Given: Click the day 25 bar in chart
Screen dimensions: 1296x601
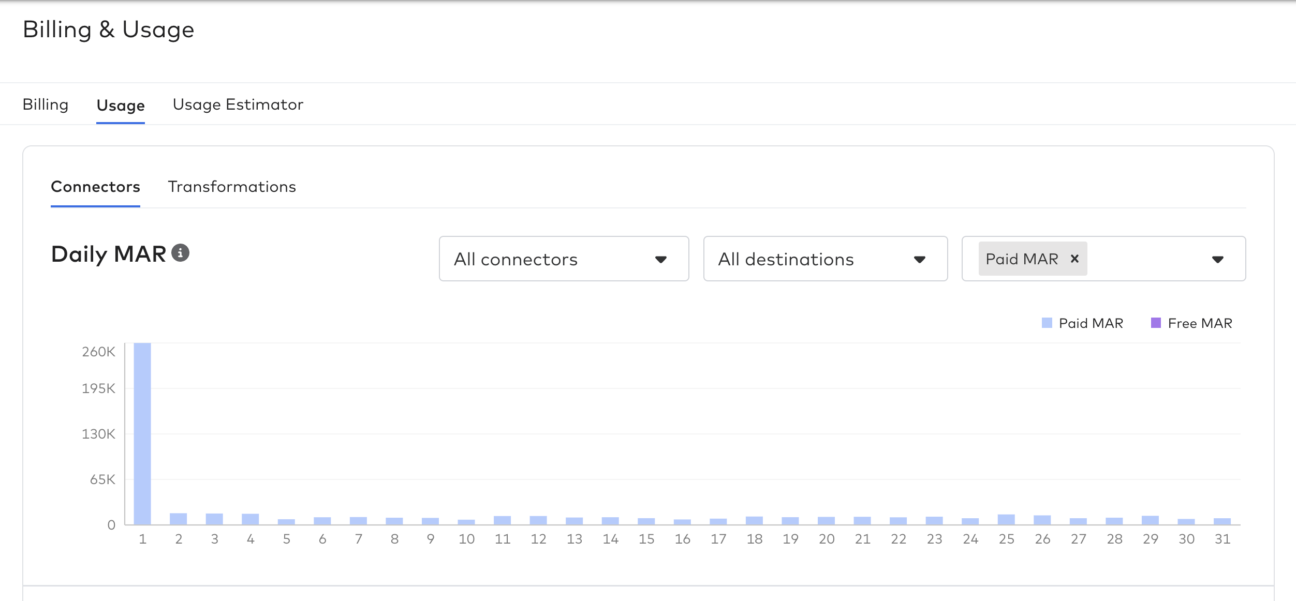Looking at the screenshot, I should click(1006, 519).
